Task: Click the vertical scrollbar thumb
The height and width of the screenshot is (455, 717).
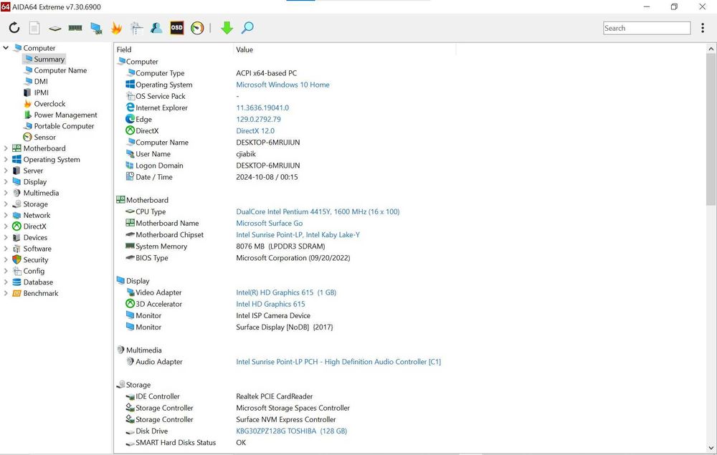Action: pos(711,129)
